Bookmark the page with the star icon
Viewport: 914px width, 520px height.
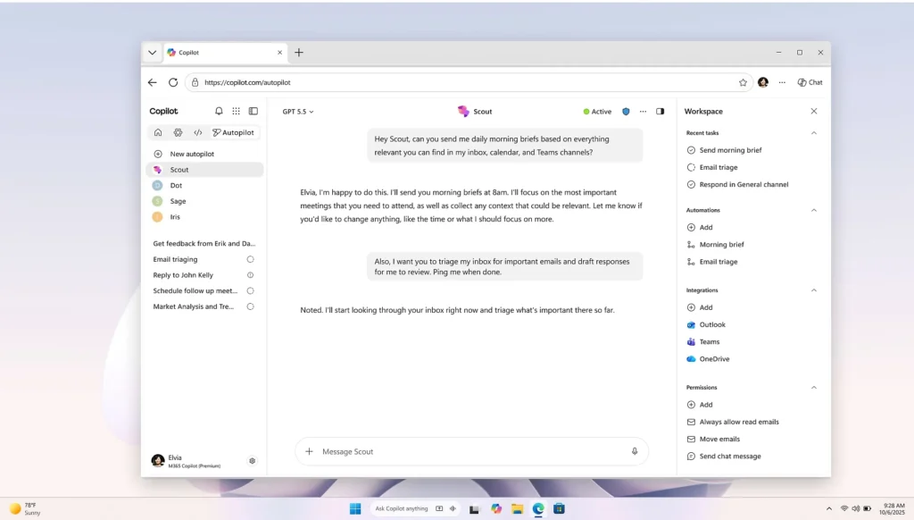coord(743,82)
